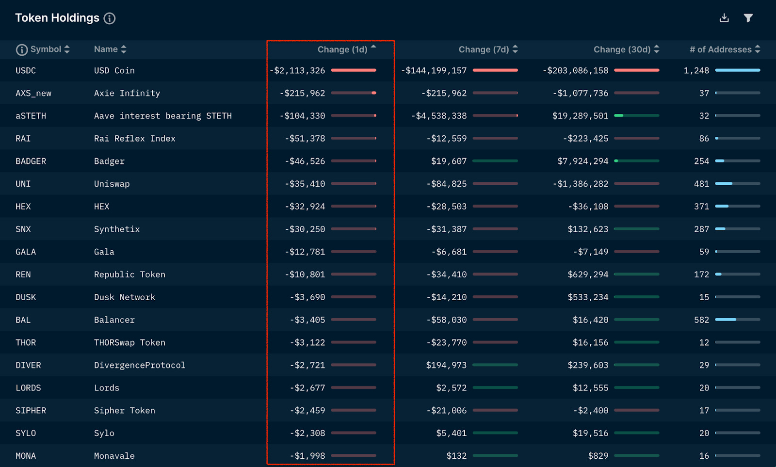Click the -$144,199,157 7d change value

(x=434, y=70)
